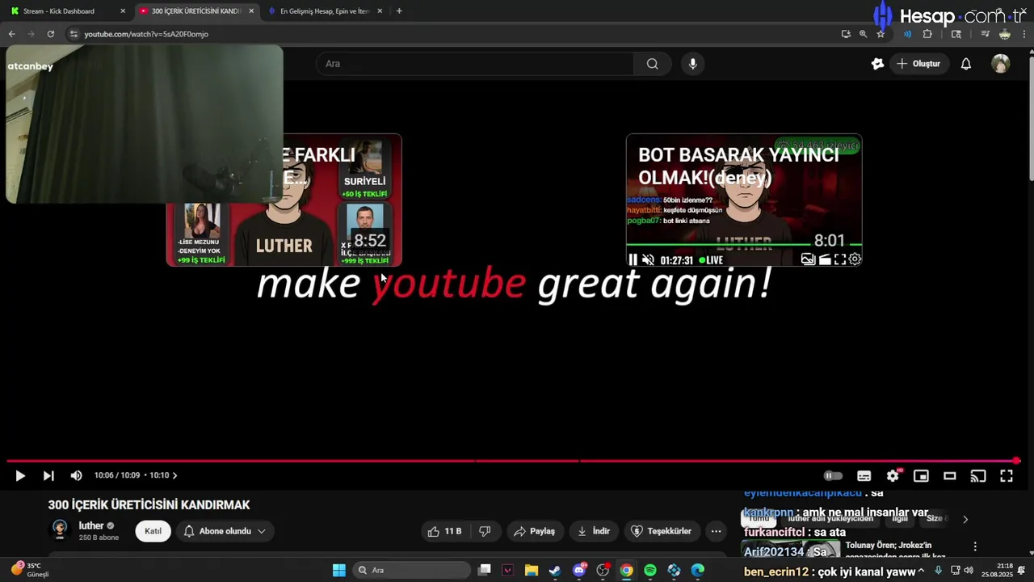
Task: Expand 'Abone olundu' subscription dropdown
Action: tap(225, 531)
